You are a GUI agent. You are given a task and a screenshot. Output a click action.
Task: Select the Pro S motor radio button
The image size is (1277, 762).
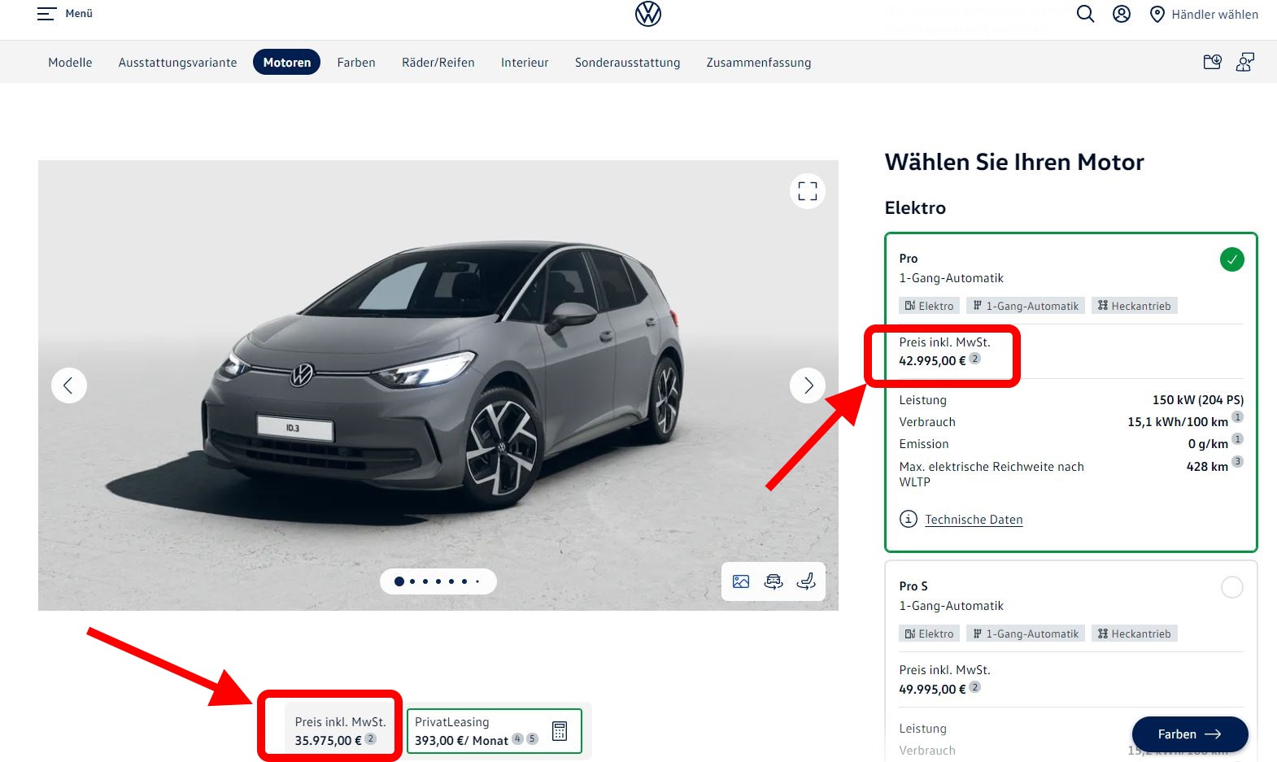[1232, 587]
